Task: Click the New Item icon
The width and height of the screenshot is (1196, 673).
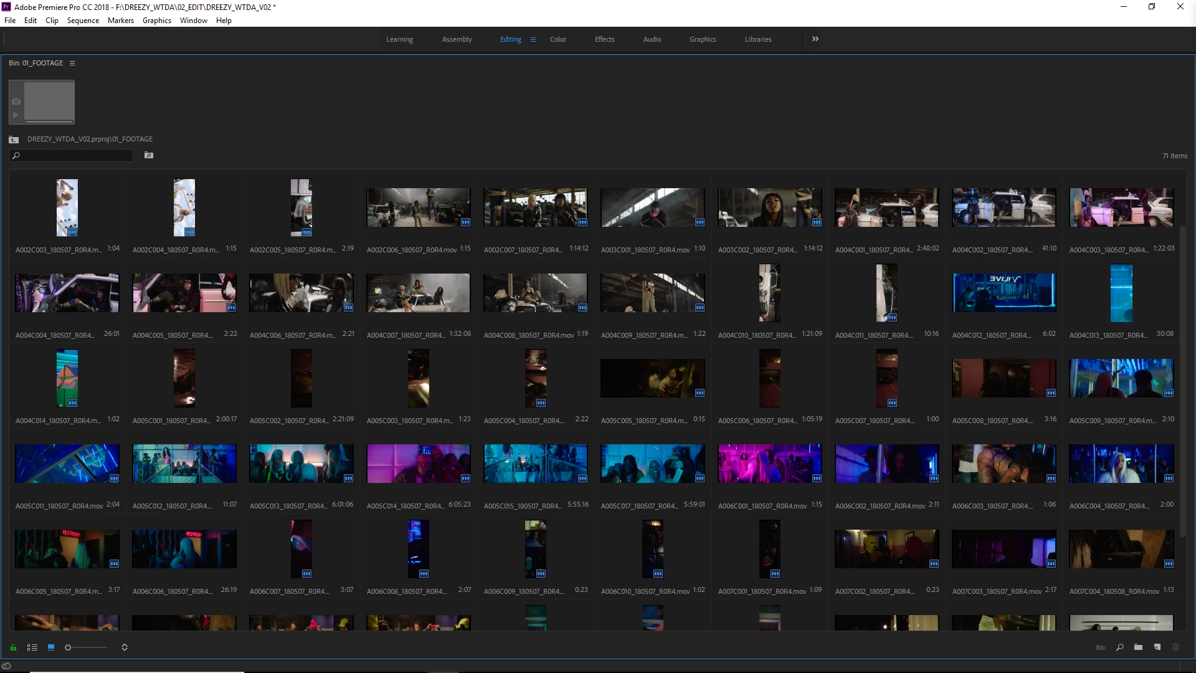Action: [x=1157, y=647]
